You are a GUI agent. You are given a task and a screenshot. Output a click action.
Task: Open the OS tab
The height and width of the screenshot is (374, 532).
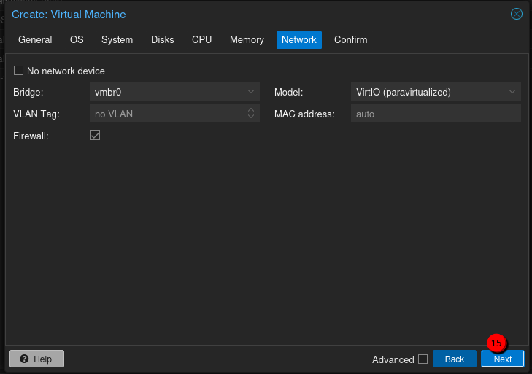(x=77, y=39)
